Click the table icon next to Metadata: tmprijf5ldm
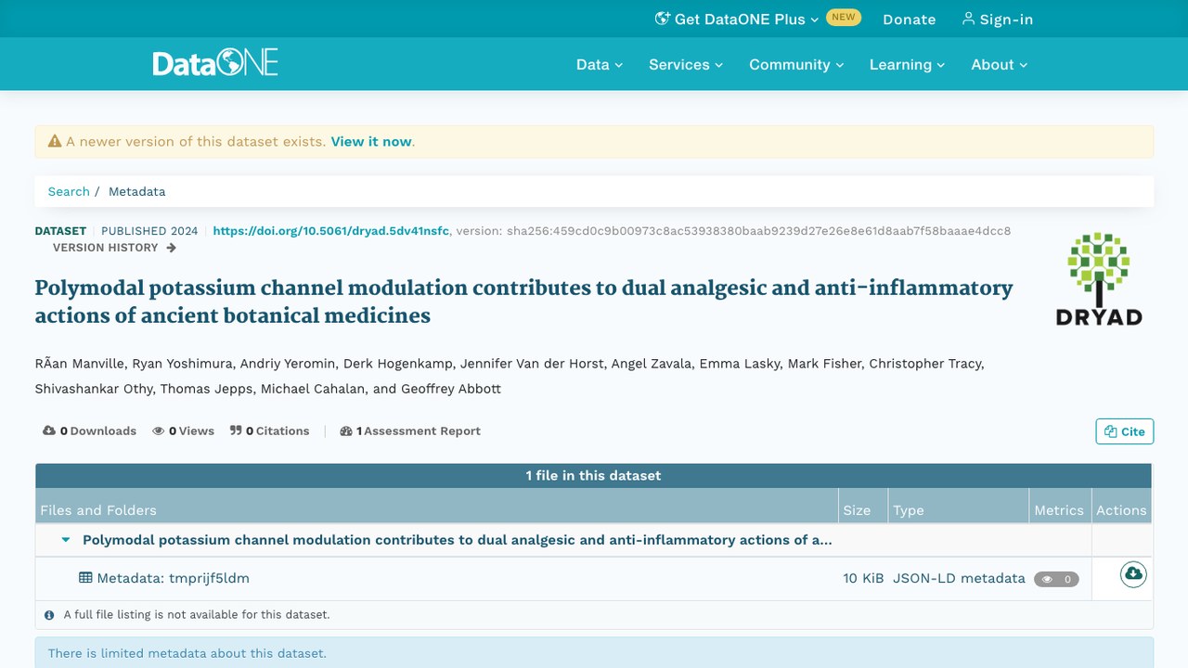Screen dimensions: 1188x668 [x=85, y=578]
